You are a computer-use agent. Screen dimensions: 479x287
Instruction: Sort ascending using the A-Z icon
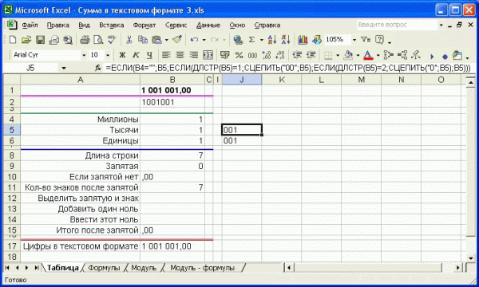(x=272, y=40)
